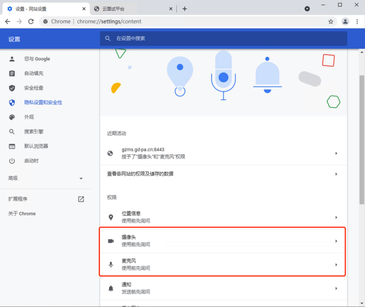The height and width of the screenshot is (307, 365).
Task: Close the 云面试平台 tab
Action: coord(171,9)
